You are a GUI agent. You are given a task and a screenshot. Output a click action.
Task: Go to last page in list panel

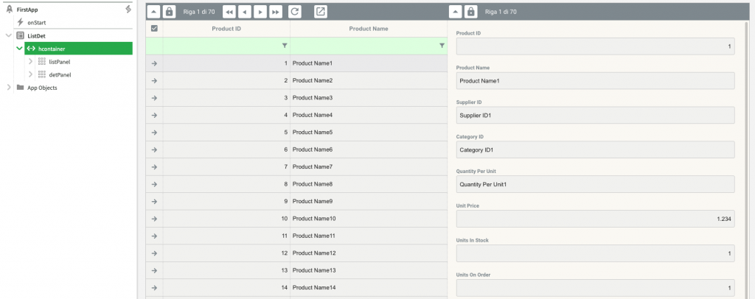pos(276,12)
